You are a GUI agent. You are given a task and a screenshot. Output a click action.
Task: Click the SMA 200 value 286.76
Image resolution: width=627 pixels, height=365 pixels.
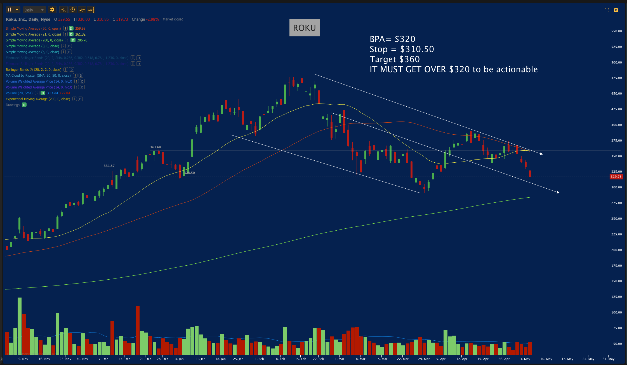coord(82,40)
